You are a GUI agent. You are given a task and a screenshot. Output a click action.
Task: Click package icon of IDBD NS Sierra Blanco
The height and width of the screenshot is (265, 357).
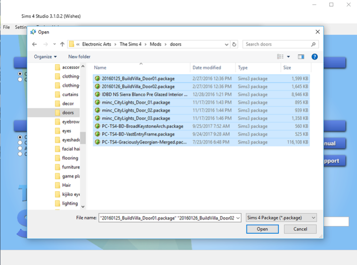coord(97,94)
